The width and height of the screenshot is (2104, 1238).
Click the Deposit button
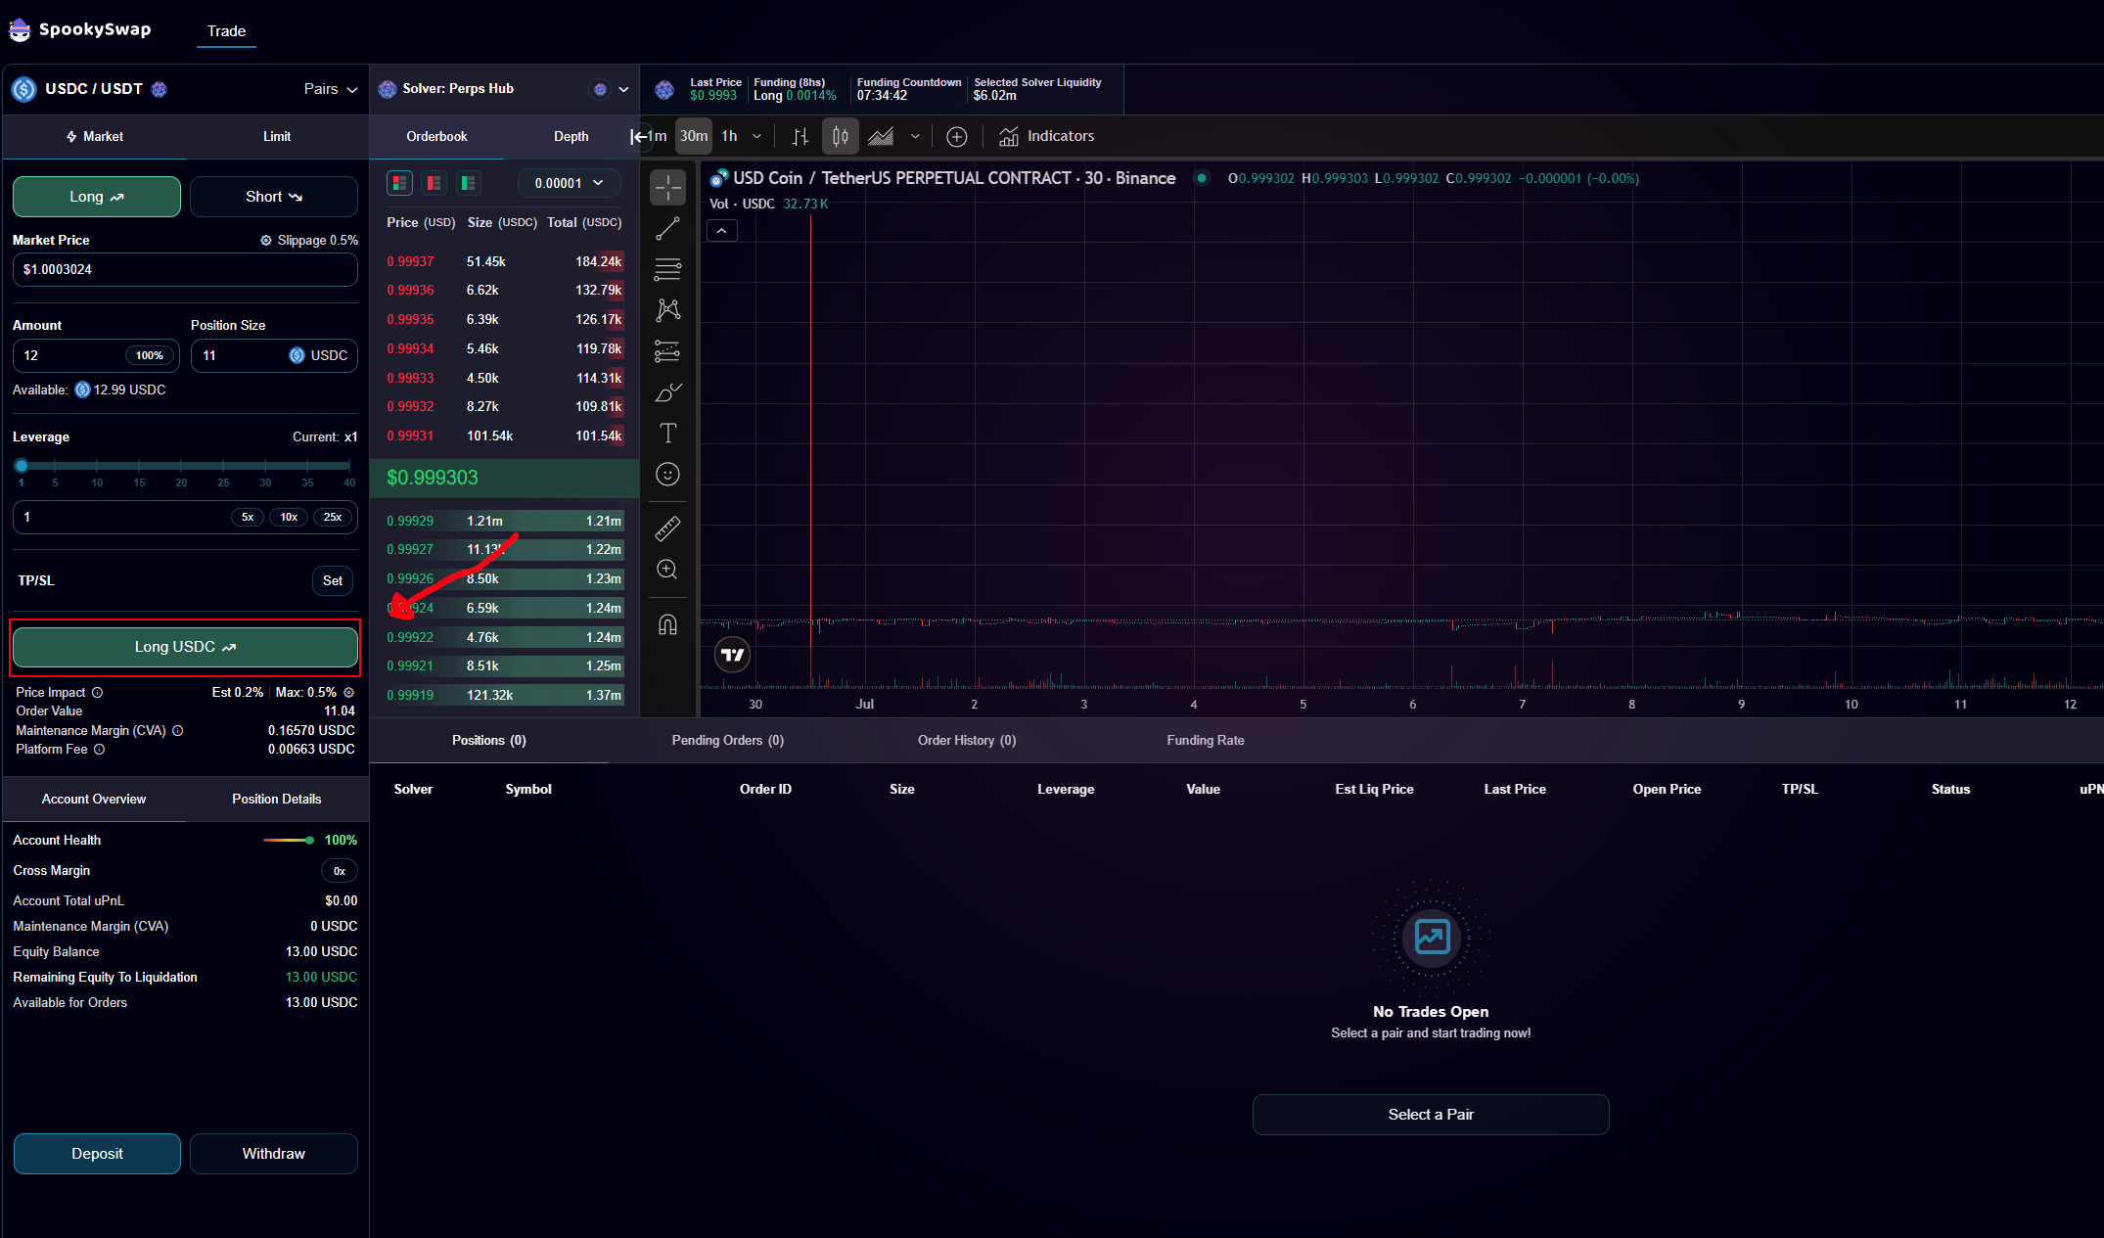click(x=97, y=1153)
